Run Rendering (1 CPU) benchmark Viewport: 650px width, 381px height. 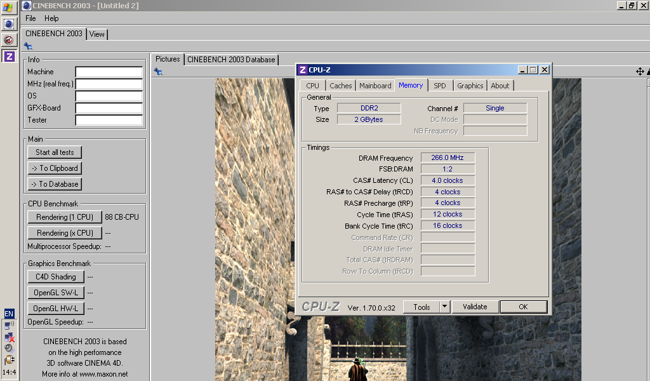tap(65, 217)
